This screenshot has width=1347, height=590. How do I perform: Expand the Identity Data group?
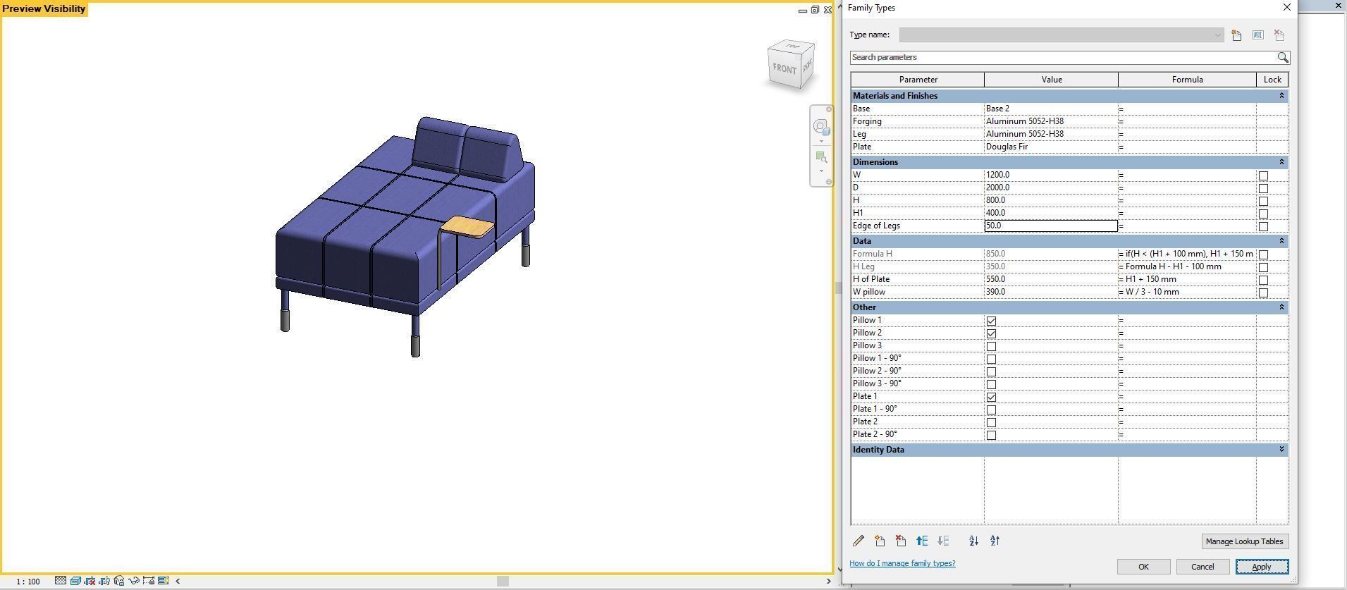point(1281,449)
